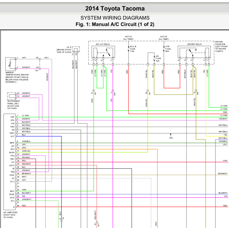Image resolution: width=229 pixels, height=228 pixels.
Task: Click the "REC" amplifier terminal label
Action: [x=12, y=159]
